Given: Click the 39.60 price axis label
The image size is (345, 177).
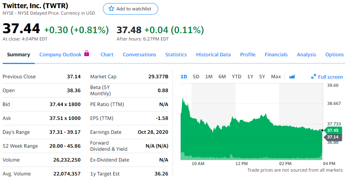Looking at the screenshot, I should click(333, 85).
